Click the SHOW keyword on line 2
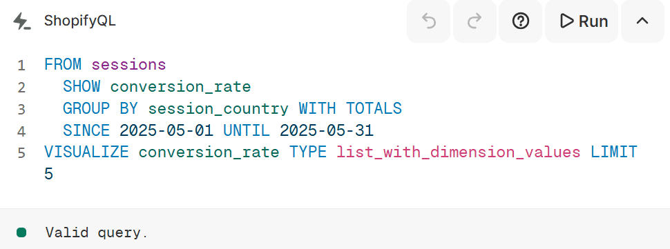Image resolution: width=670 pixels, height=249 pixels. click(82, 87)
